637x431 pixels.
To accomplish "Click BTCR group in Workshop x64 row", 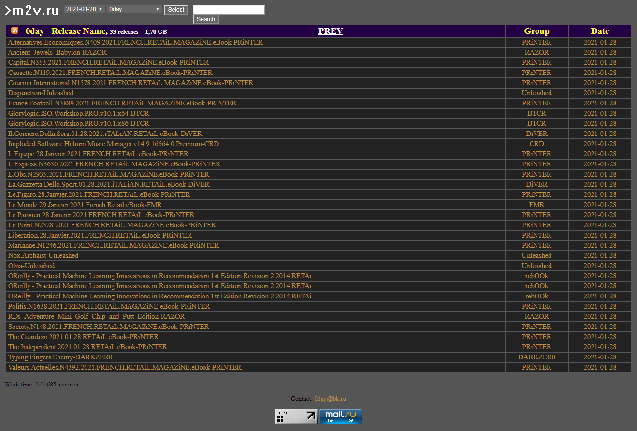I will click(536, 113).
